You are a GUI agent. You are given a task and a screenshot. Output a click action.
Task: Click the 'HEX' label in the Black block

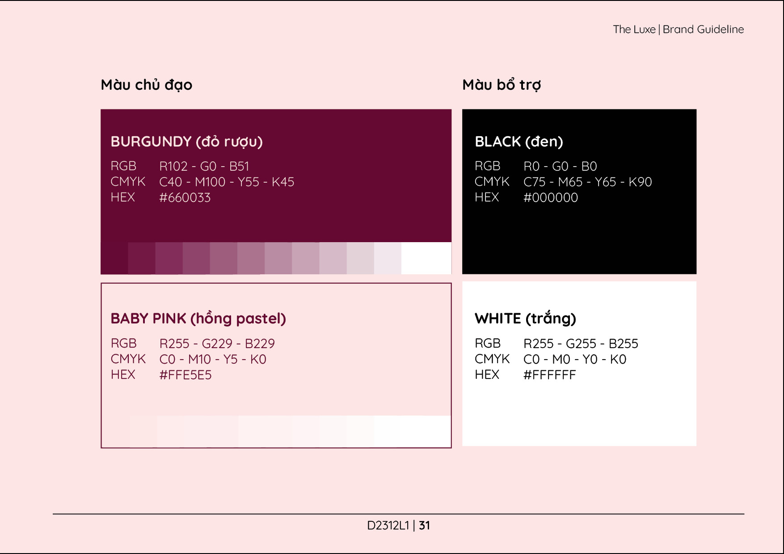(487, 197)
